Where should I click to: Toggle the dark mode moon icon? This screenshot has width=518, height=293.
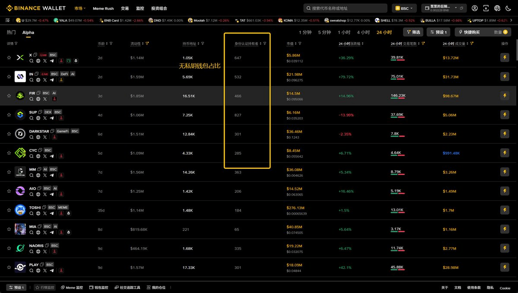click(x=508, y=8)
